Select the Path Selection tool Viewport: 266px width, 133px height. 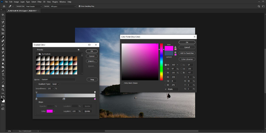coord(3,78)
